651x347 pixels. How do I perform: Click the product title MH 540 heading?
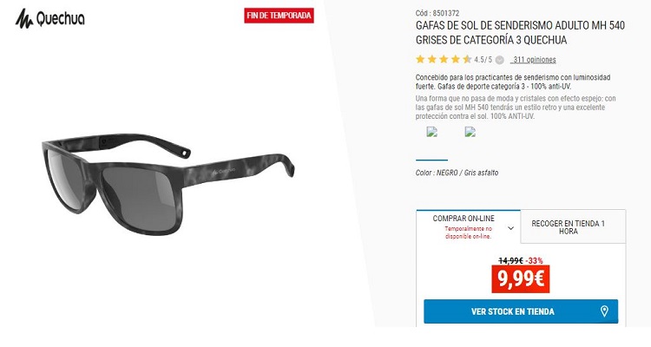tap(520, 33)
